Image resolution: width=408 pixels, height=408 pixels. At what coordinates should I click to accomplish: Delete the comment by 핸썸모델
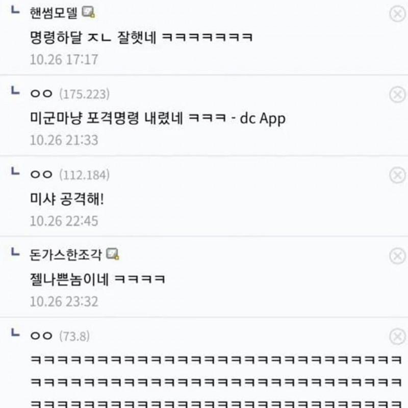pos(397,14)
